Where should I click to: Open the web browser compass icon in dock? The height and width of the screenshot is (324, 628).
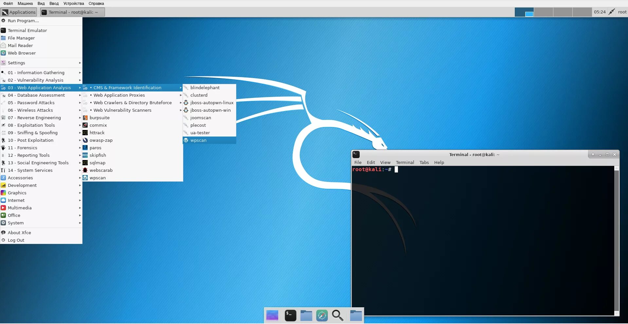(x=322, y=316)
